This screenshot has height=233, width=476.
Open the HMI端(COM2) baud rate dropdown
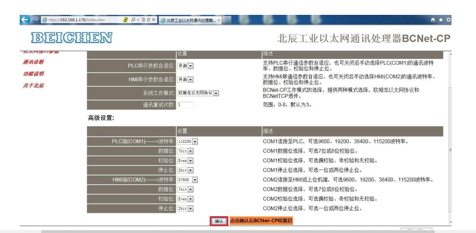coord(195,180)
